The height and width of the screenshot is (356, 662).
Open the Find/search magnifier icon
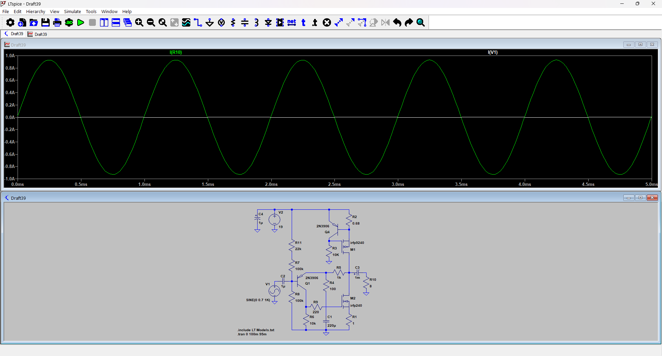421,23
